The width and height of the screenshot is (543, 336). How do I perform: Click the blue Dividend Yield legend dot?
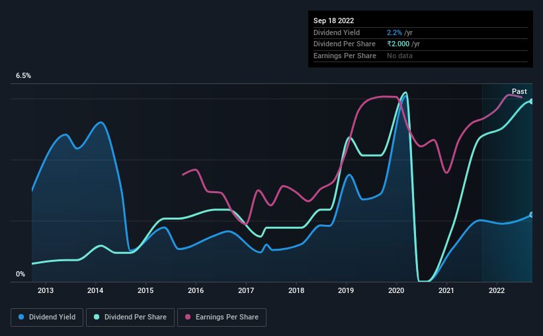click(21, 317)
